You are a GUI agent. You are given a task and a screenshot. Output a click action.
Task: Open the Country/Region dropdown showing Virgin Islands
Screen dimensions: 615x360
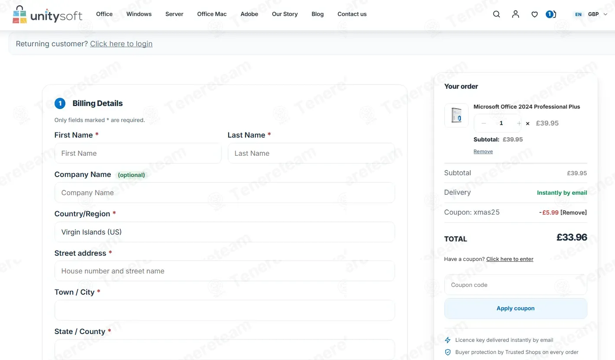[225, 232]
